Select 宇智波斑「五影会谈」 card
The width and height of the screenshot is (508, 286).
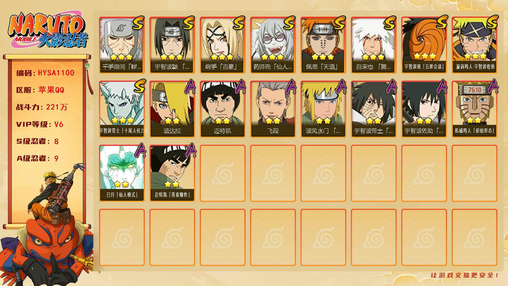[x=424, y=45]
